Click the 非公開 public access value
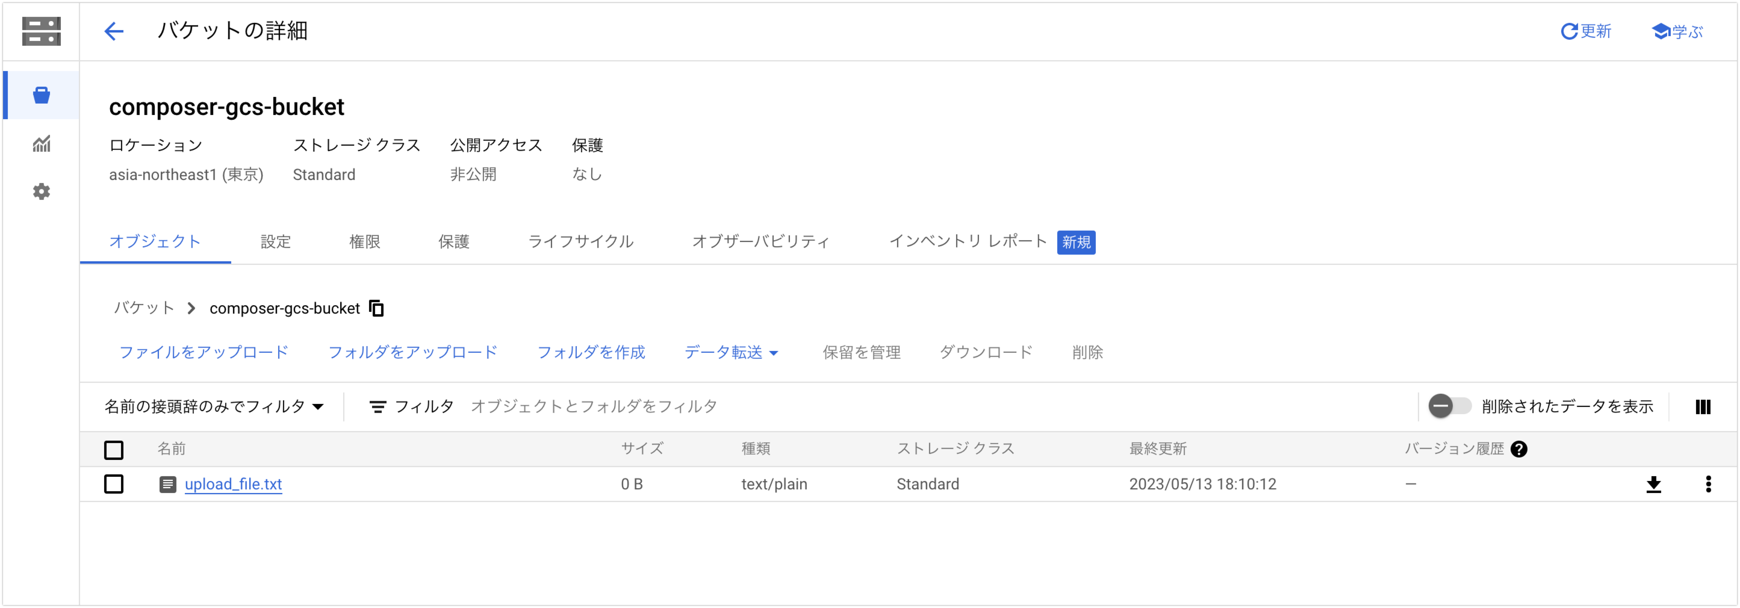Image resolution: width=1740 pixels, height=608 pixels. point(473,175)
